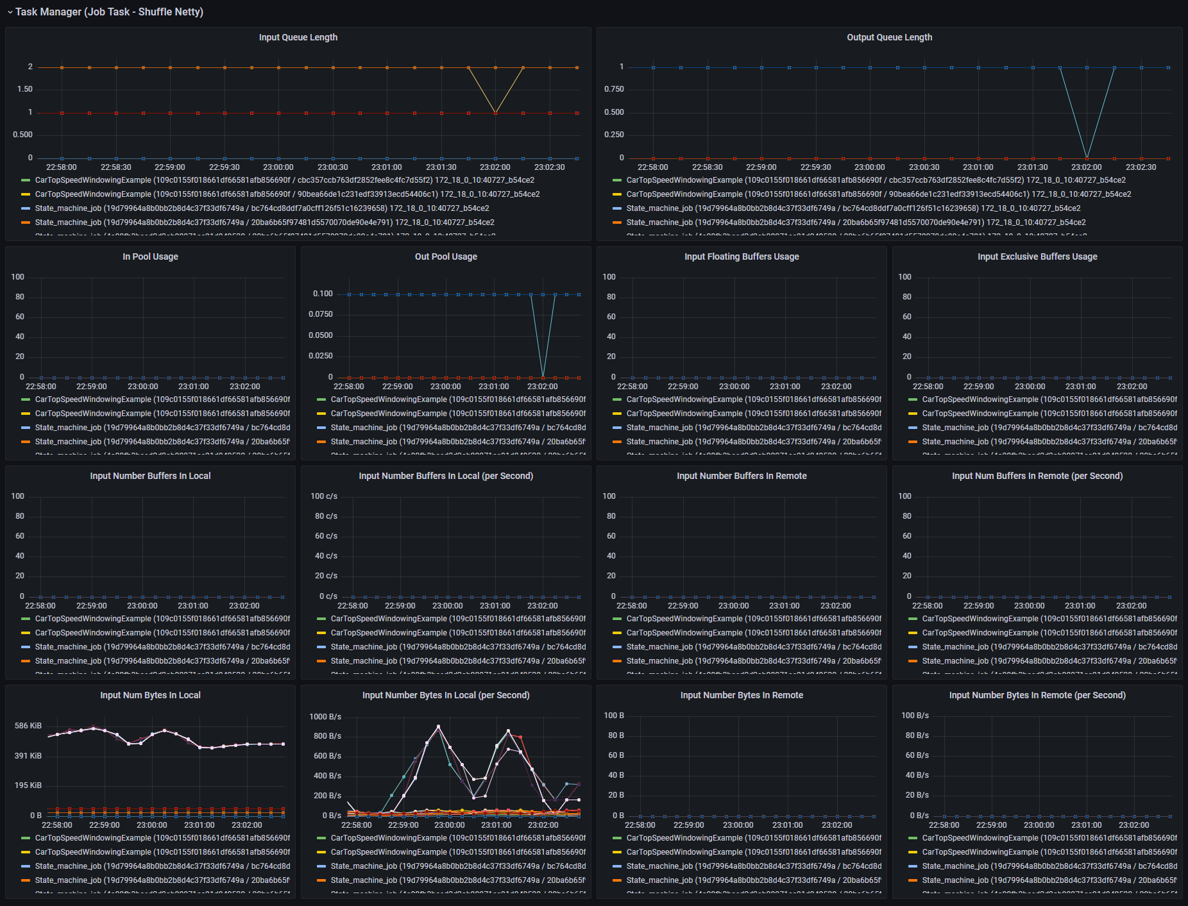Open the In Pool Usage panel title menu

[x=151, y=256]
